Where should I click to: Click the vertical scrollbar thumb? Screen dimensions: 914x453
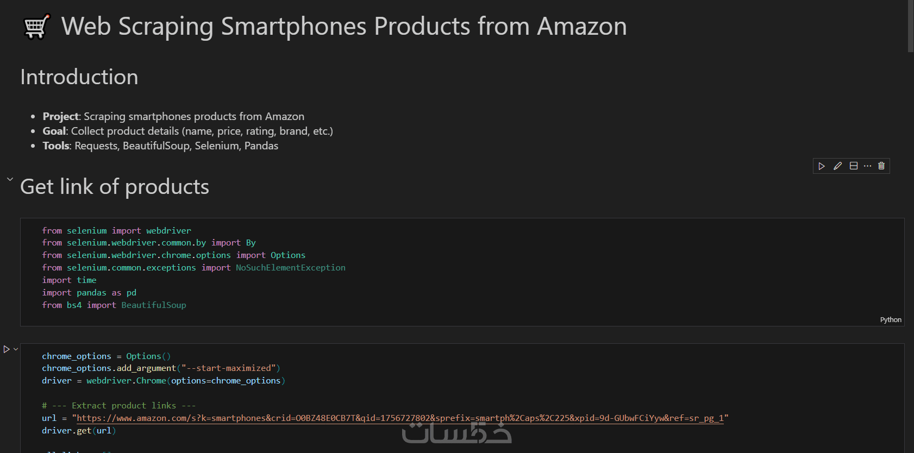[911, 26]
